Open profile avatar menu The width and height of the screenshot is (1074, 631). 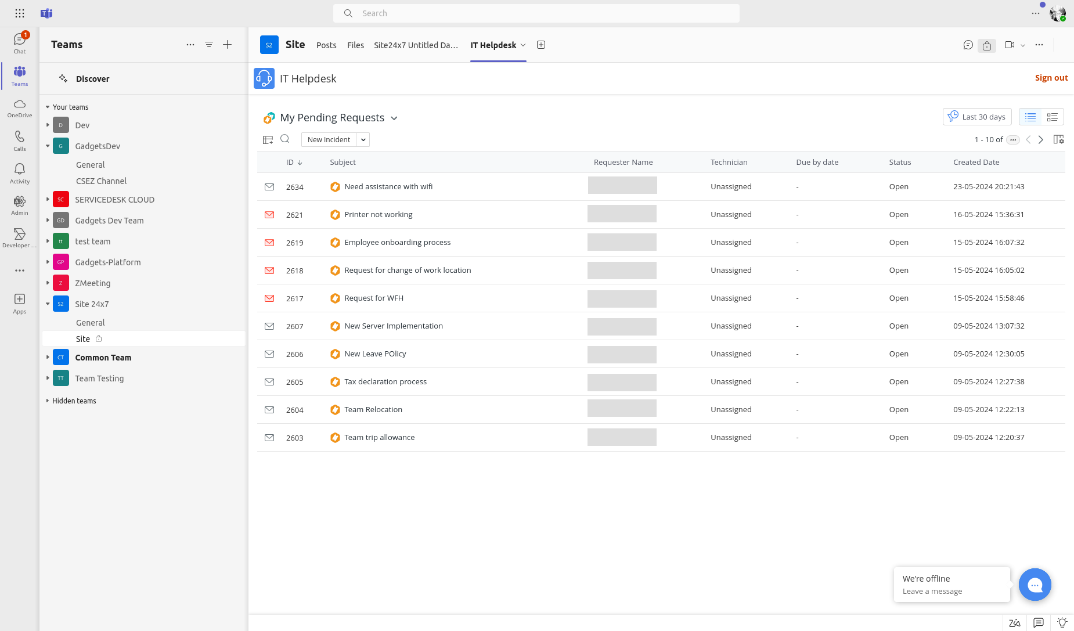click(x=1058, y=13)
